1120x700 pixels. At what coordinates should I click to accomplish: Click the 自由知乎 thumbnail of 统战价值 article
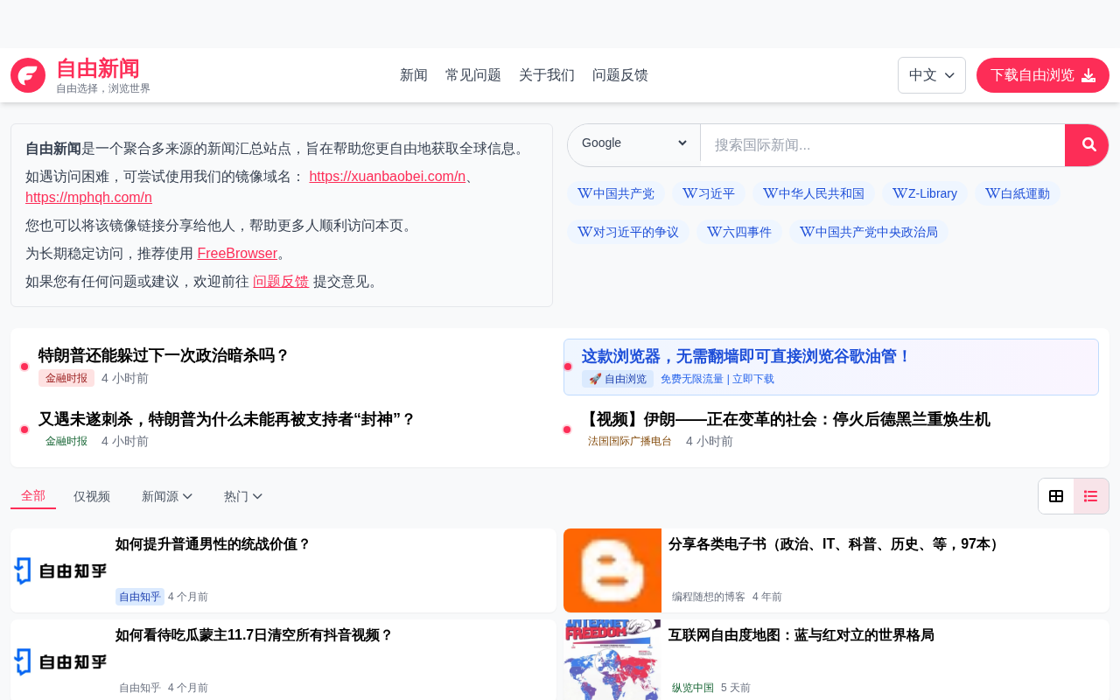click(x=61, y=570)
